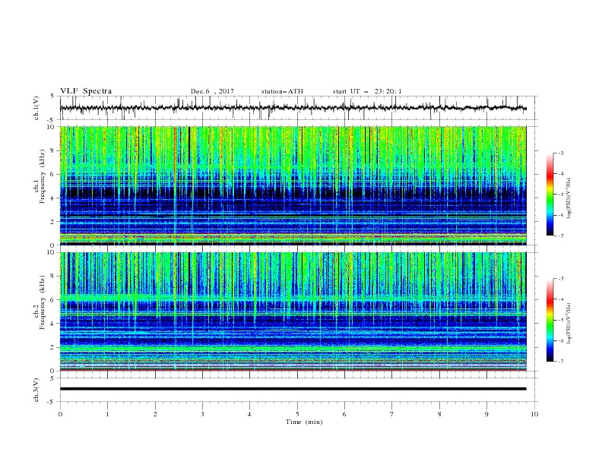The height and width of the screenshot is (465, 602).
Task: Click inside the ch.2 spectrogram panel
Action: click(x=293, y=312)
